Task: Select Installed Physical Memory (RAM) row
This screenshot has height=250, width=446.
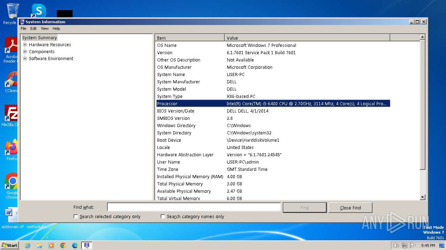Action: pyautogui.click(x=273, y=176)
